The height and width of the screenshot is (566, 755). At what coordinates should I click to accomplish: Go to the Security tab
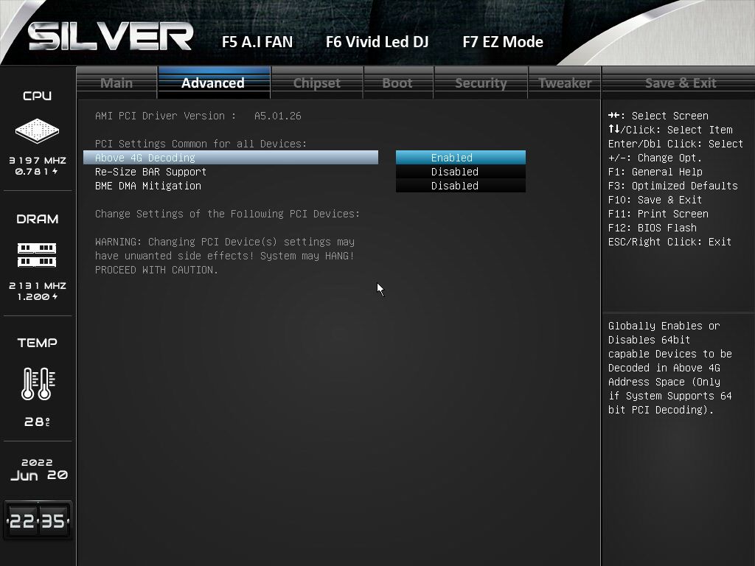click(481, 83)
